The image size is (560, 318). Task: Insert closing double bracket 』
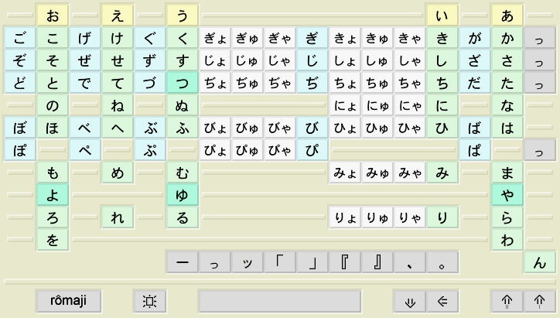pyautogui.click(x=377, y=262)
